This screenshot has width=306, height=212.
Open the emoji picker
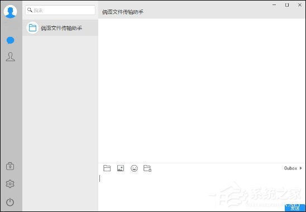coord(134,168)
